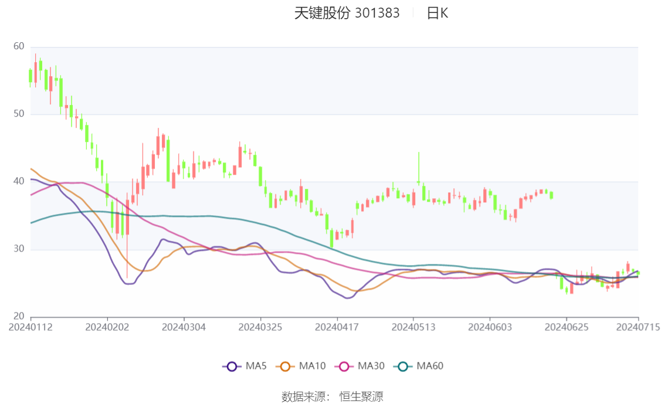
Task: Click the chart title 天键股份 301383
Action: point(347,13)
